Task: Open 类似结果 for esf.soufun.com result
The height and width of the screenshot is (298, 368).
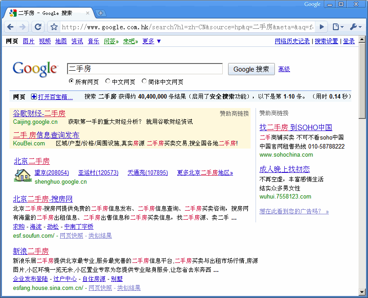Action: pyautogui.click(x=100, y=235)
